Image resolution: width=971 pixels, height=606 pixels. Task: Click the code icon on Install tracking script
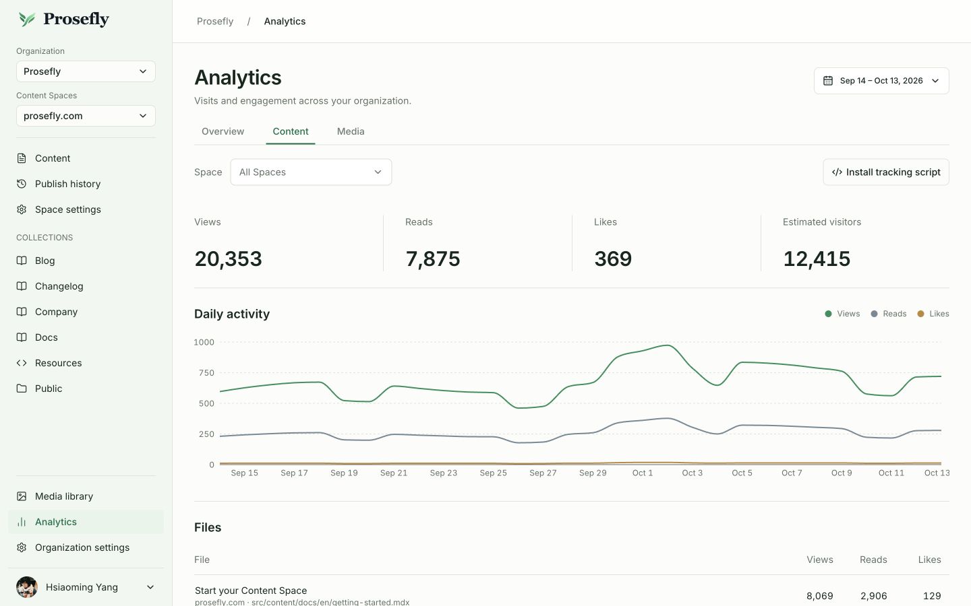[837, 172]
